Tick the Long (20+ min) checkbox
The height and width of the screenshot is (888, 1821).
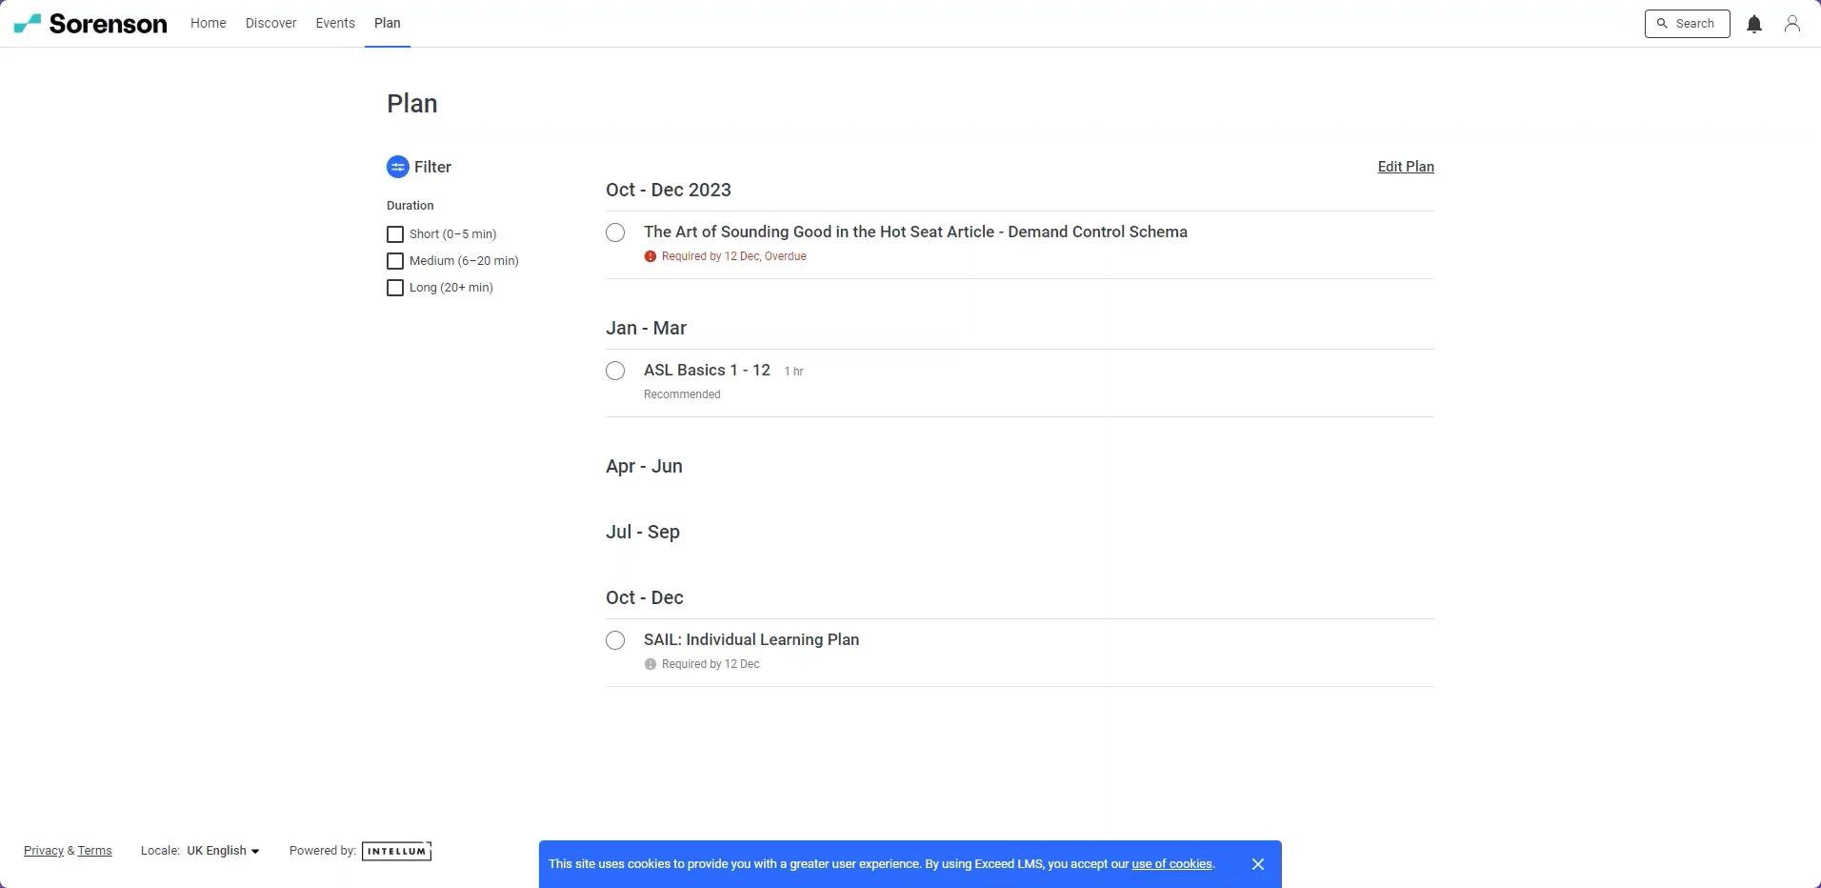(395, 288)
